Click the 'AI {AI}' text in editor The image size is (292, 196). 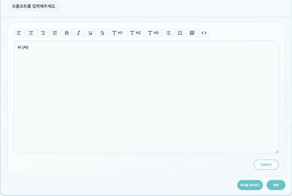tap(23, 47)
